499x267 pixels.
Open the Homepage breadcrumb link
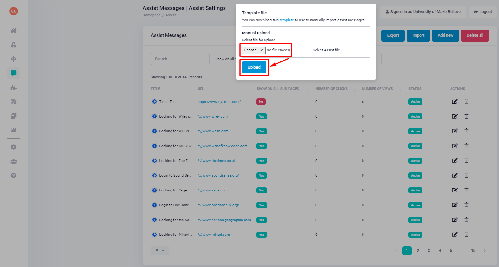(151, 15)
